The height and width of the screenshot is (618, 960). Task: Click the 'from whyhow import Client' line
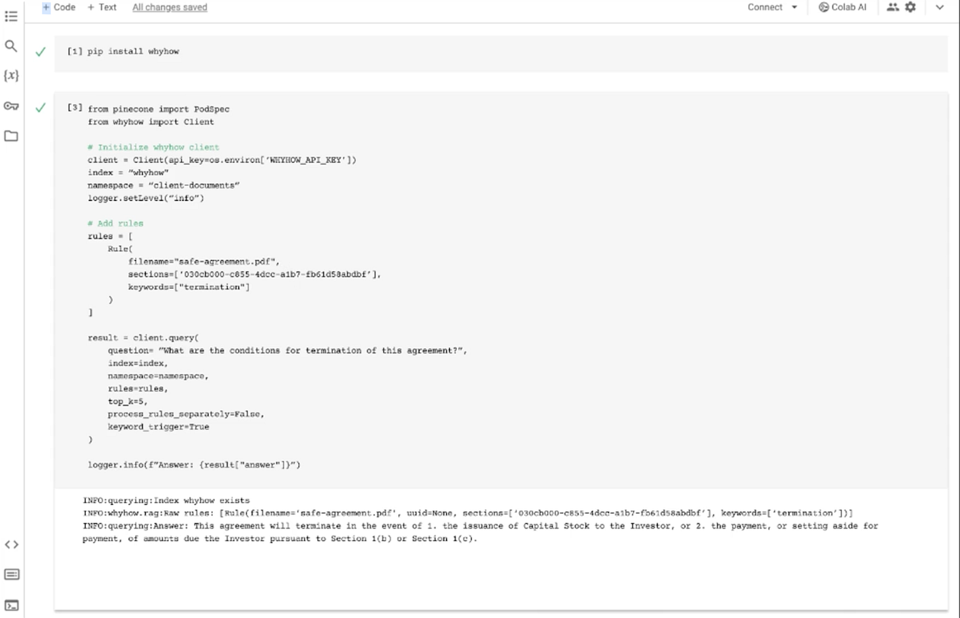click(150, 122)
